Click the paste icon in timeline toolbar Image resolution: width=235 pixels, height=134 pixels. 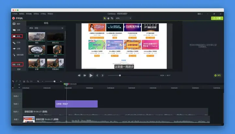click(27, 81)
